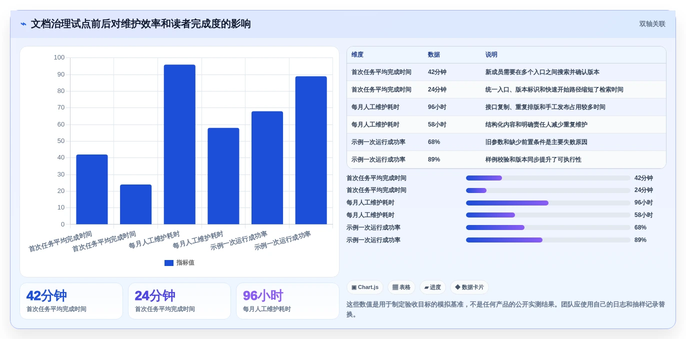Image resolution: width=686 pixels, height=339 pixels.
Task: Click the progress bar in the 68% row
Action: coord(548,227)
